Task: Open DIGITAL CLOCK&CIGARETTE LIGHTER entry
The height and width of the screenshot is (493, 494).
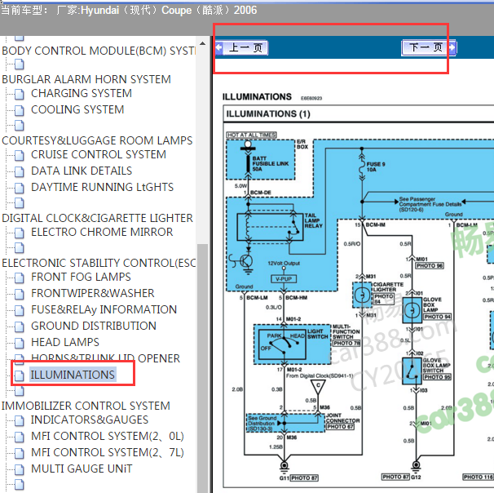Action: (x=97, y=218)
